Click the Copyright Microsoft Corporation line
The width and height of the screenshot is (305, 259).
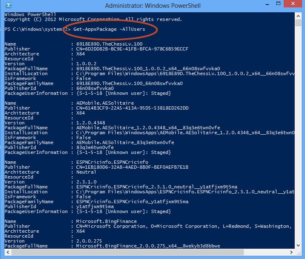pos(93,19)
